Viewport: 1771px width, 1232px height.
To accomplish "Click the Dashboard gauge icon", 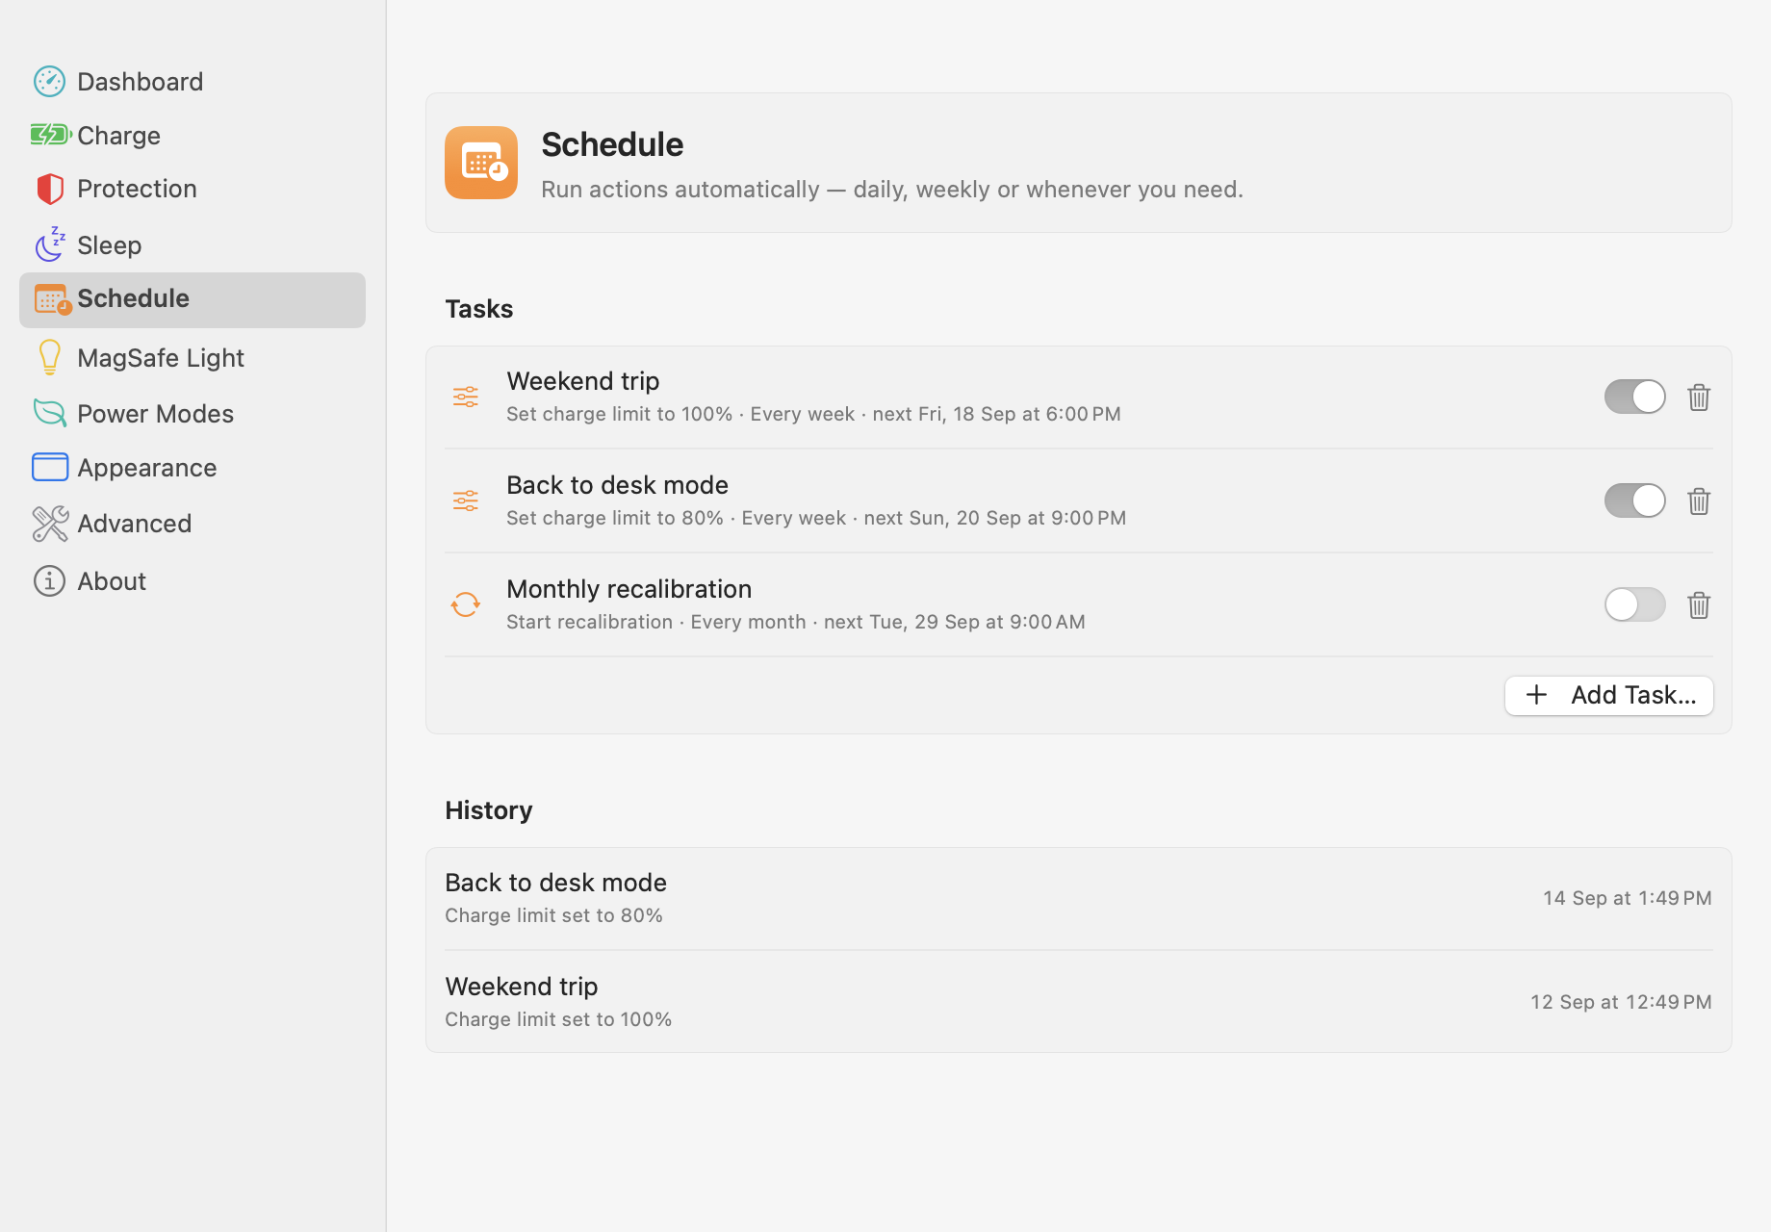I will (49, 81).
